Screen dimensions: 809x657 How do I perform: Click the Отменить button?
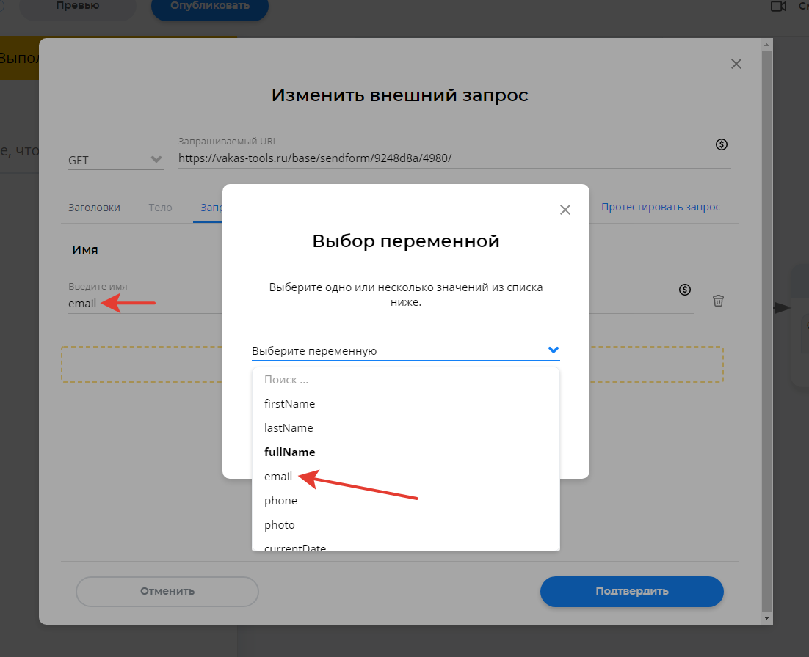[167, 591]
